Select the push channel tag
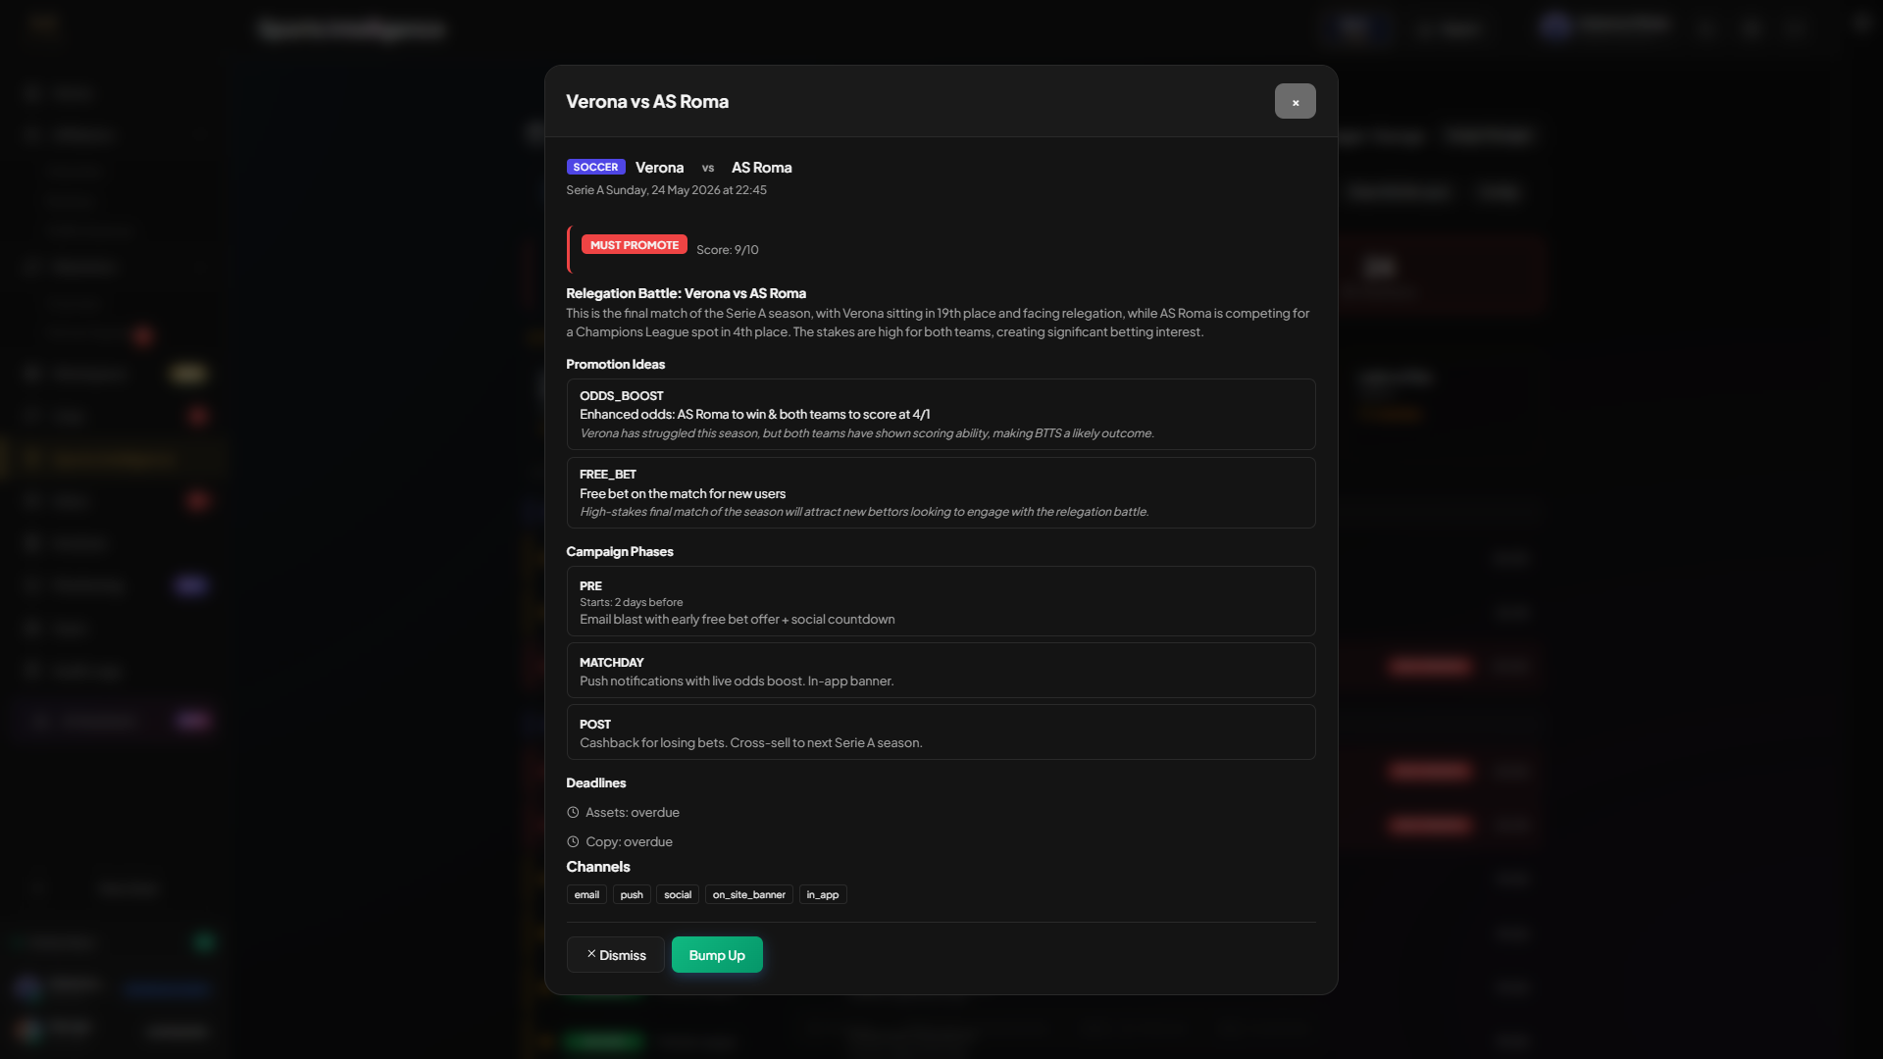The width and height of the screenshot is (1883, 1059). coord(632,894)
